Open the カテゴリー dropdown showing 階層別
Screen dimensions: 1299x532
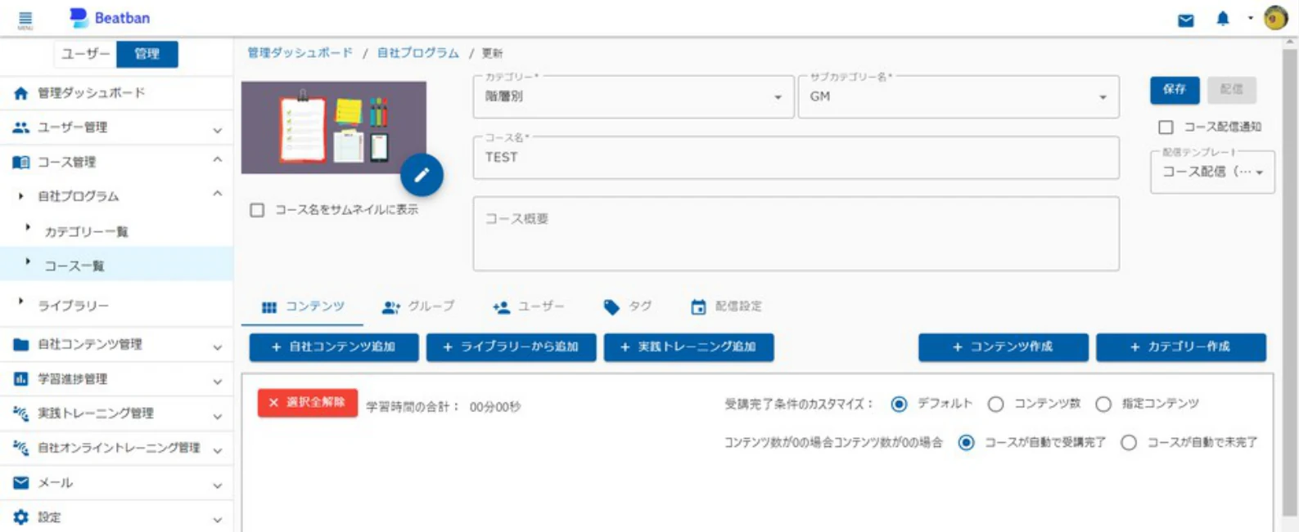pyautogui.click(x=634, y=96)
